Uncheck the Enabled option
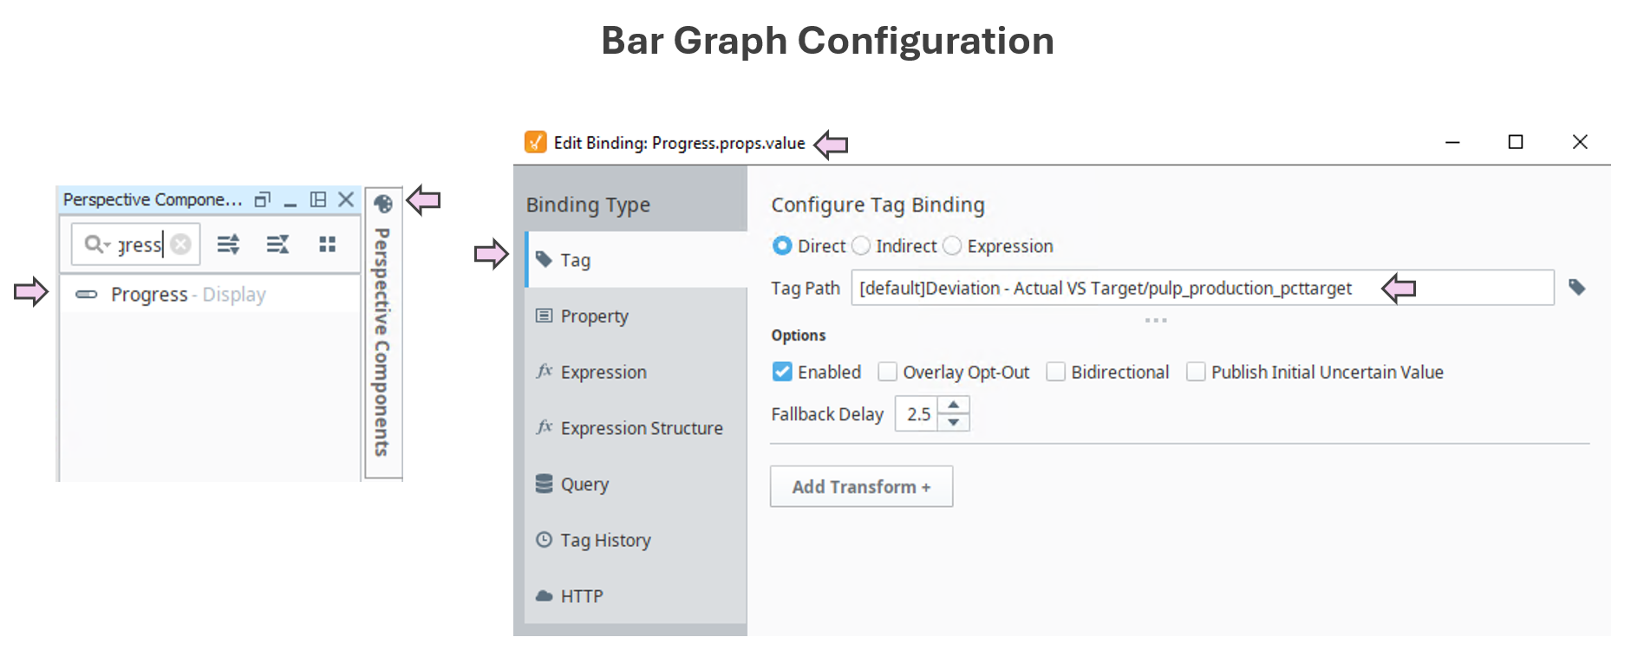Viewport: 1631px width, 663px height. click(782, 372)
